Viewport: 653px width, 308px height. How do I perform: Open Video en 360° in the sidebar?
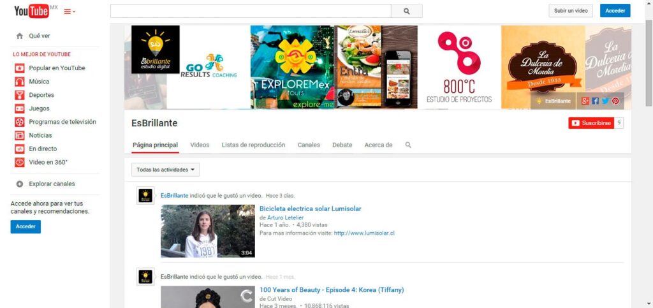48,163
